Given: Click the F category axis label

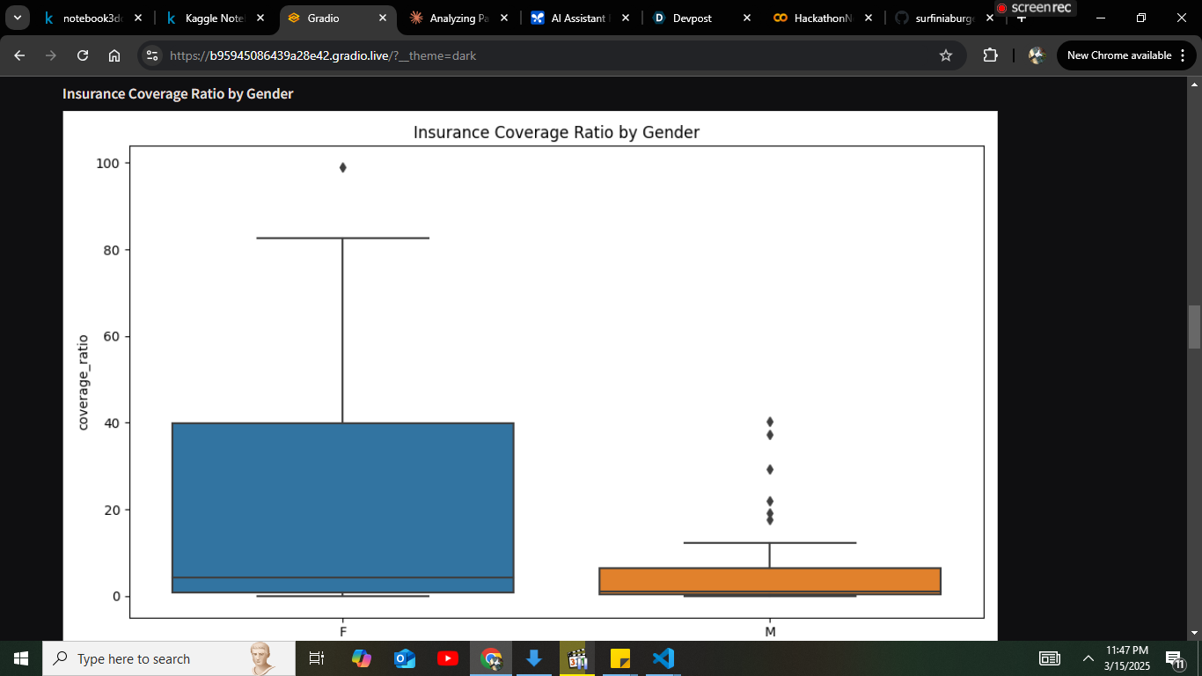Looking at the screenshot, I should coord(342,632).
